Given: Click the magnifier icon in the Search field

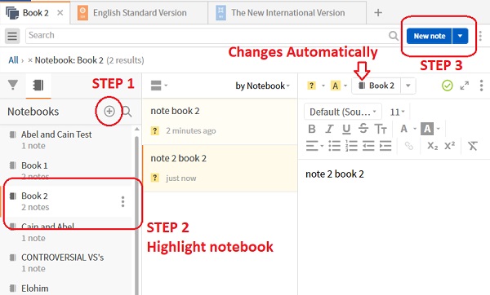Looking at the screenshot, I should (x=394, y=36).
